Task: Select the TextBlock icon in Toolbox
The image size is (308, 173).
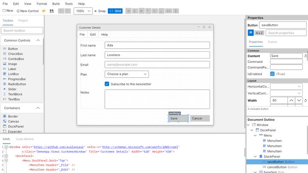Action: tap(5, 94)
